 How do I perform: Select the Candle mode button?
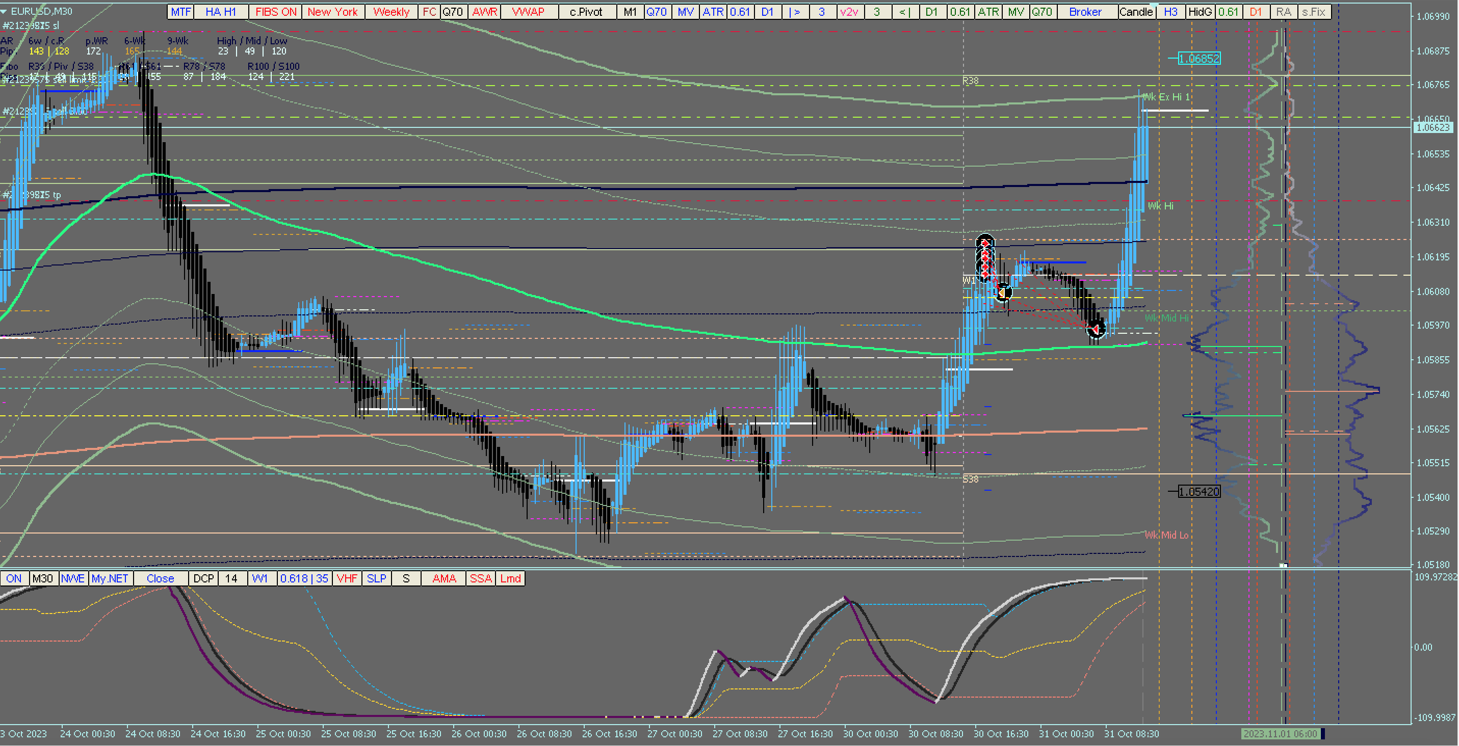pyautogui.click(x=1136, y=11)
